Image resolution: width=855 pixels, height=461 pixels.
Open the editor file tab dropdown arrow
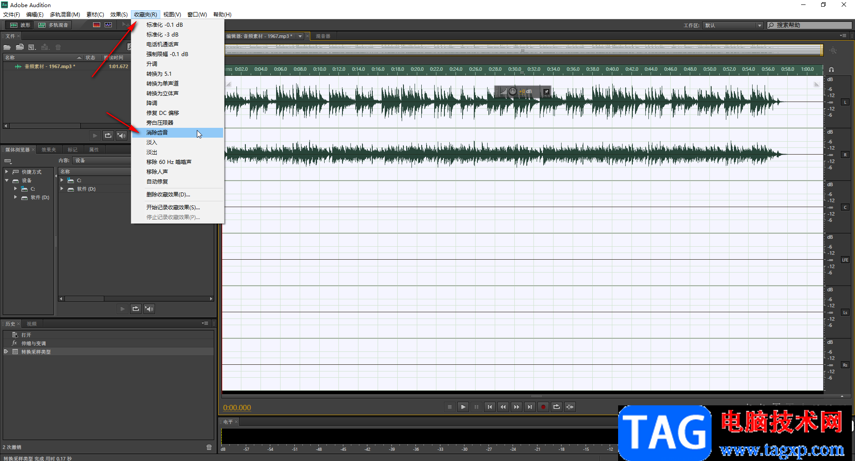tap(301, 36)
